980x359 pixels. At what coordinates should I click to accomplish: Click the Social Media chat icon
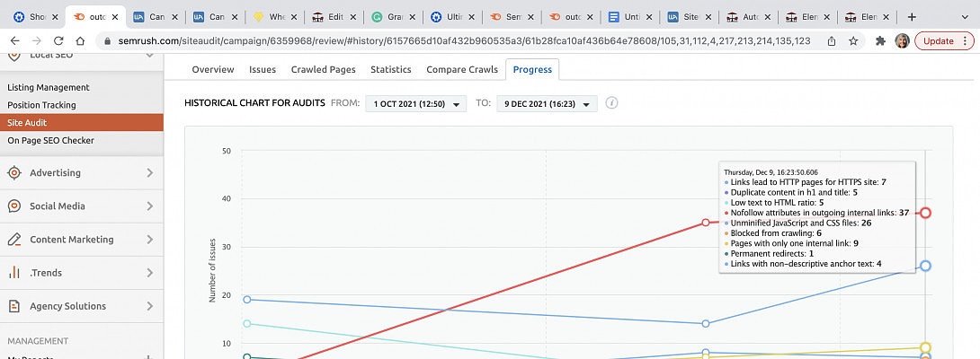[14, 206]
